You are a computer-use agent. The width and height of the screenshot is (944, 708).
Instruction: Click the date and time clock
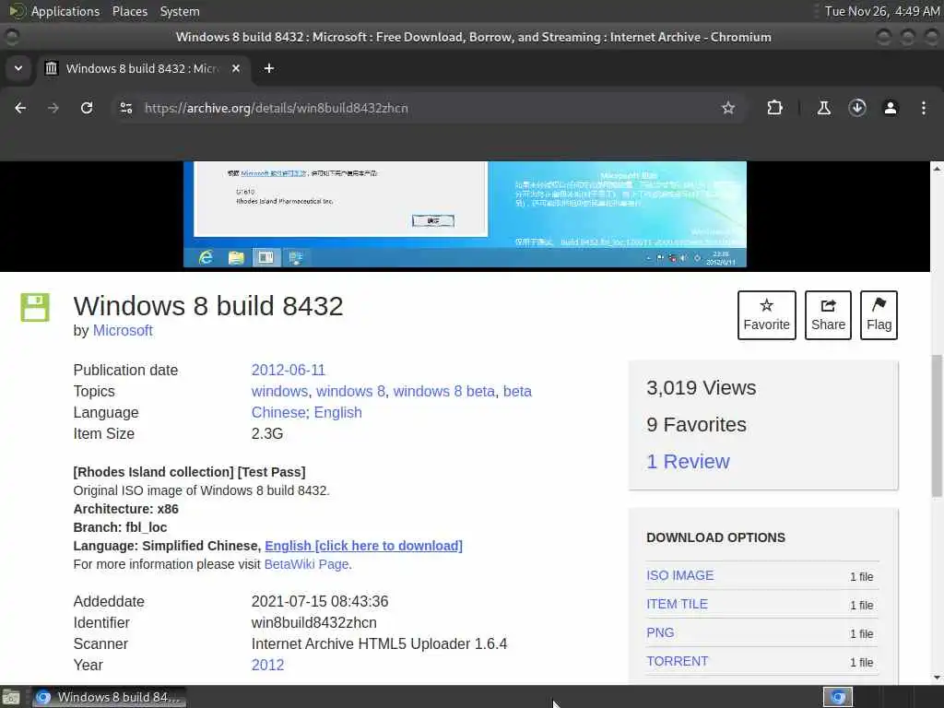coord(881,11)
